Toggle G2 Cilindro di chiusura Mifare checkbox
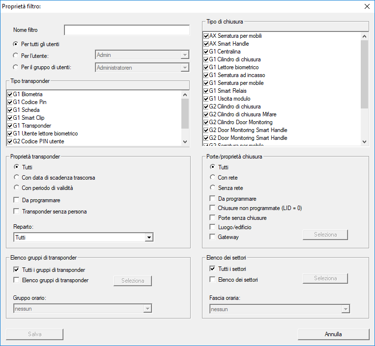The height and width of the screenshot is (346, 375). coord(206,114)
